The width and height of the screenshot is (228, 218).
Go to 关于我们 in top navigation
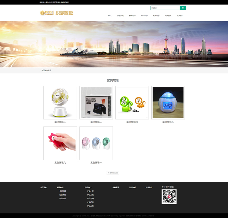120,16
